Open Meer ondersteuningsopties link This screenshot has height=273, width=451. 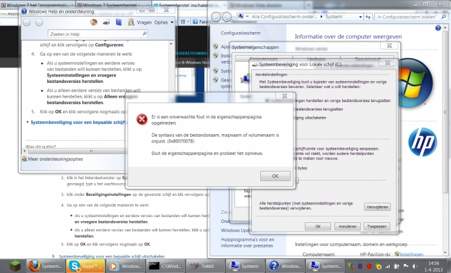(55, 159)
